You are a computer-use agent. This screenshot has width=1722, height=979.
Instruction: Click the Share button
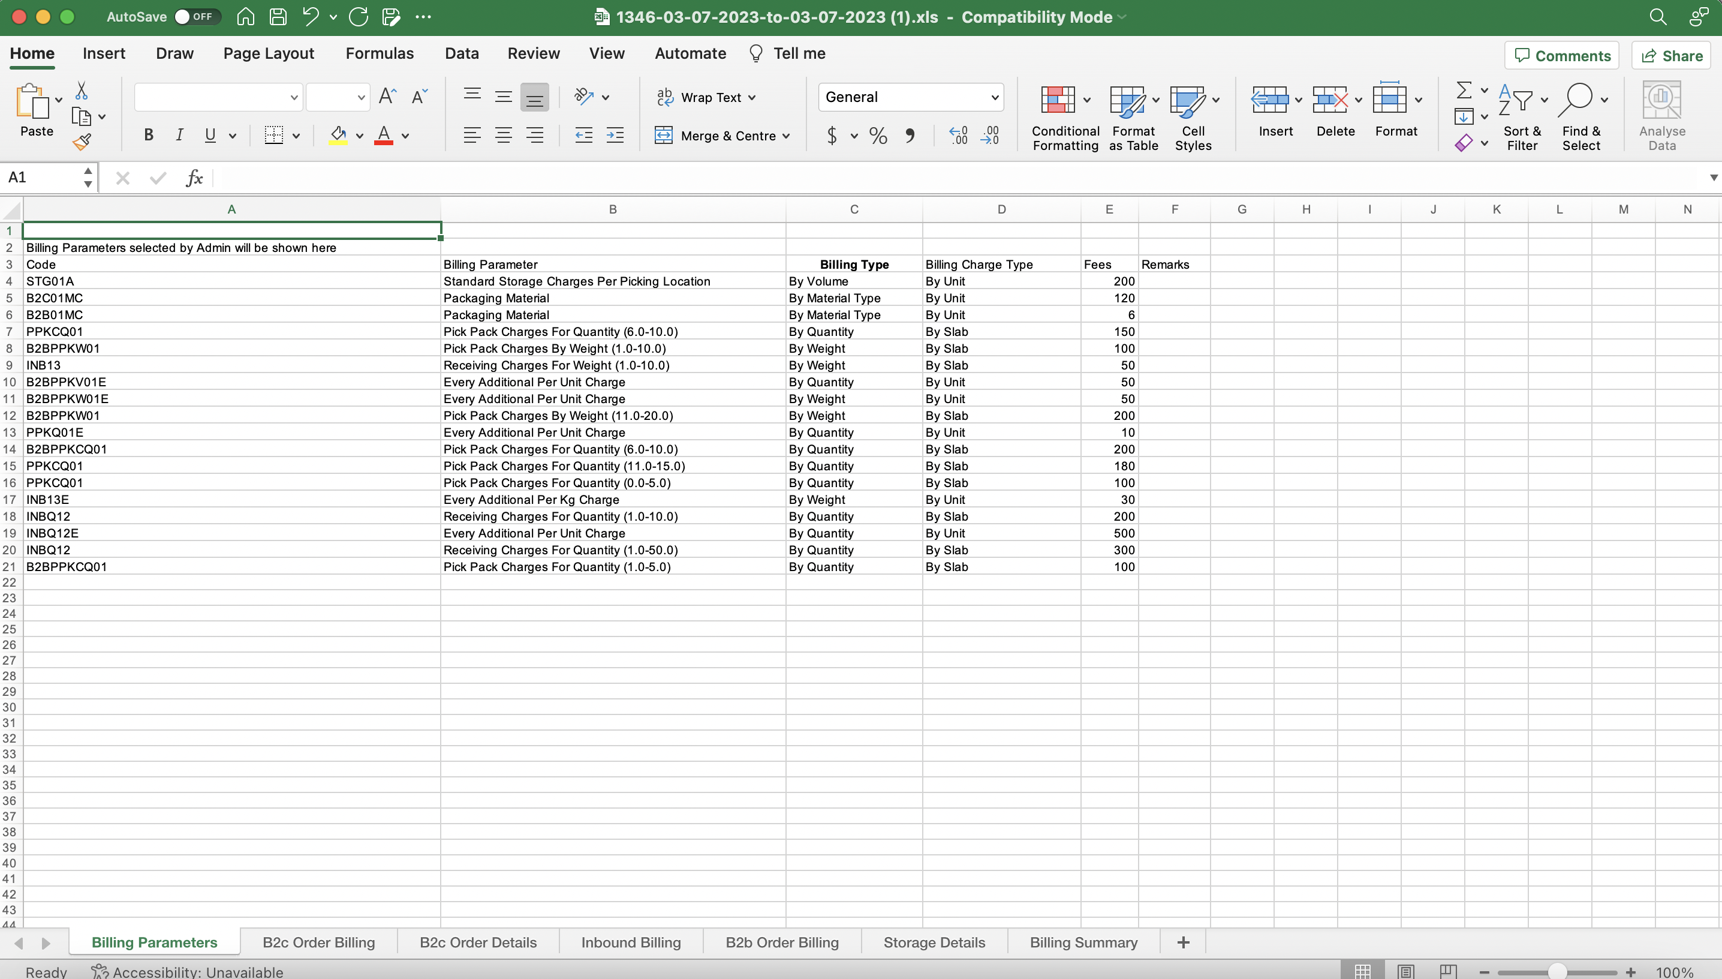tap(1672, 56)
